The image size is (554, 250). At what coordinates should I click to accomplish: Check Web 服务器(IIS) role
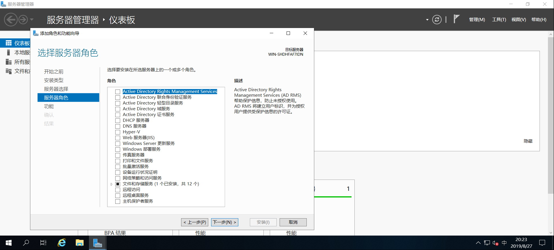click(118, 138)
